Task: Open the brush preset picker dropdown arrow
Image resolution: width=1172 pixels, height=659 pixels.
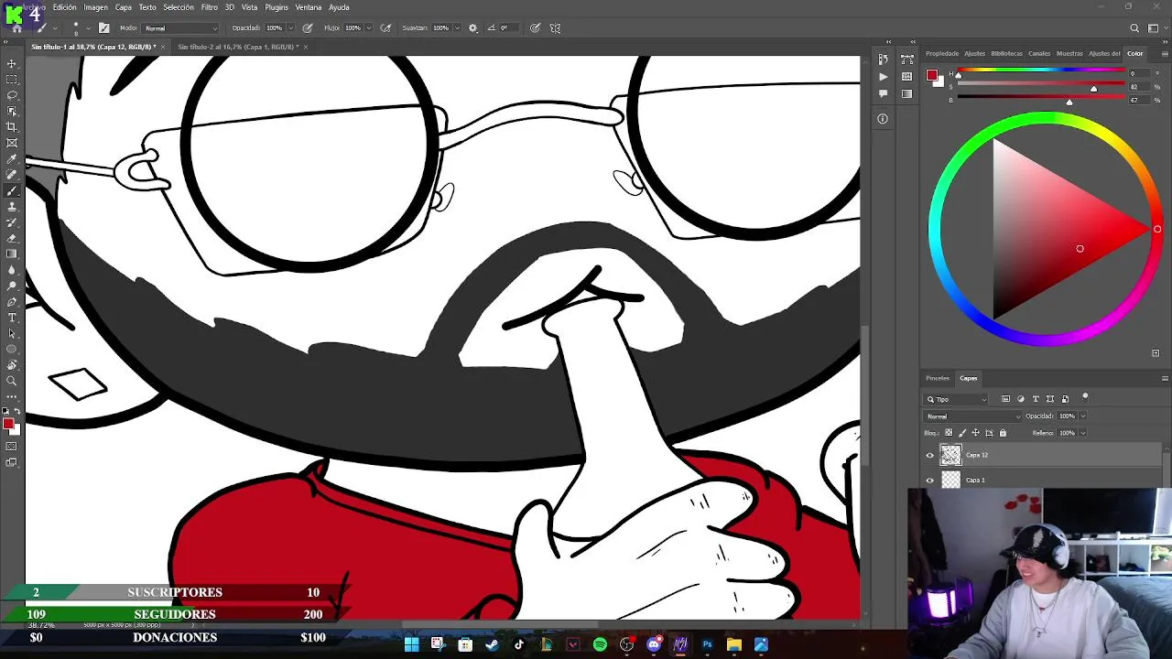Action: (x=88, y=28)
